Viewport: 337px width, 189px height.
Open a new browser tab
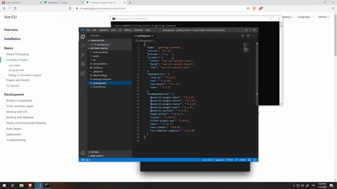tap(130, 3)
